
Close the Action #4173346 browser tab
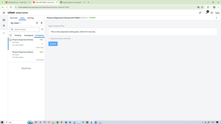(x=57, y=2)
